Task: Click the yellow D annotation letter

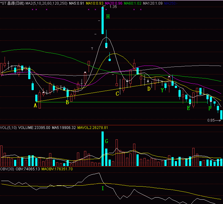Action: [149, 89]
